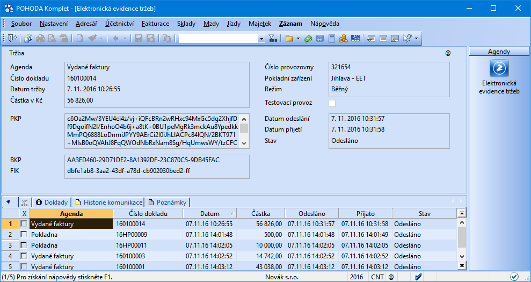Screen dimensions: 531x282
Task: Open the dropdown arrow beside the paintbrush icon
Action: tap(101, 39)
